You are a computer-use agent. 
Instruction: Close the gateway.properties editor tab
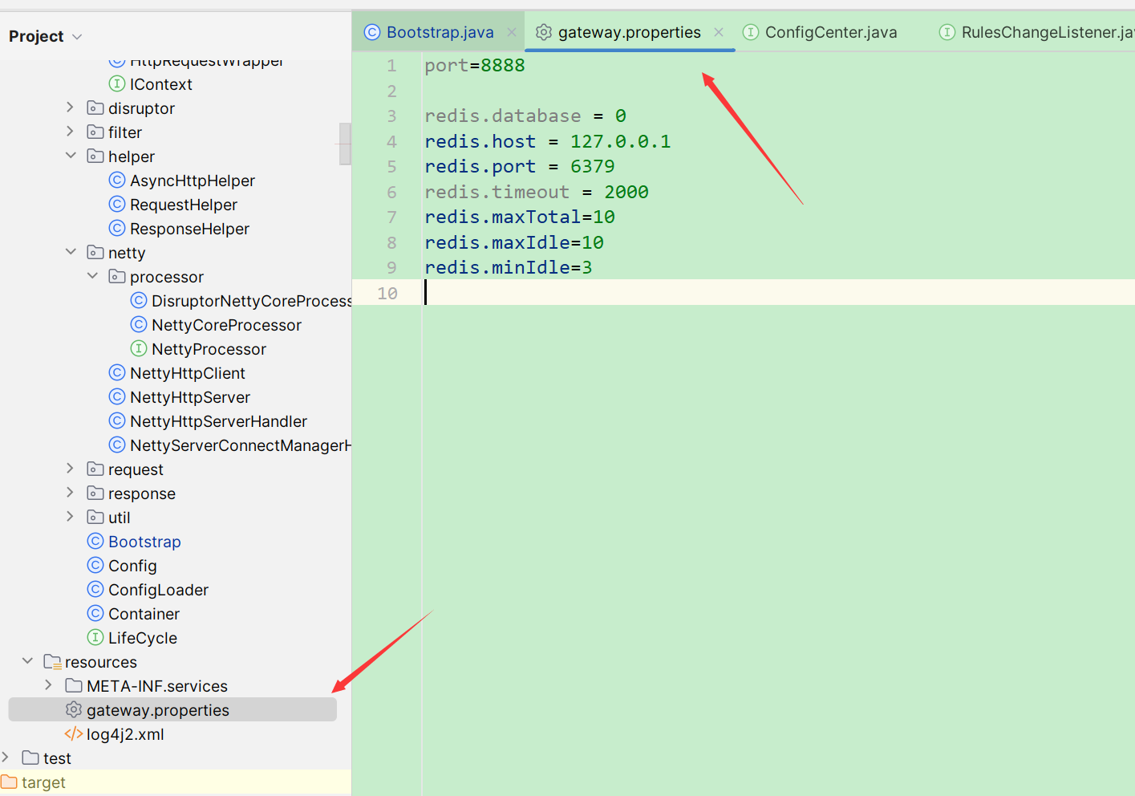pos(719,32)
